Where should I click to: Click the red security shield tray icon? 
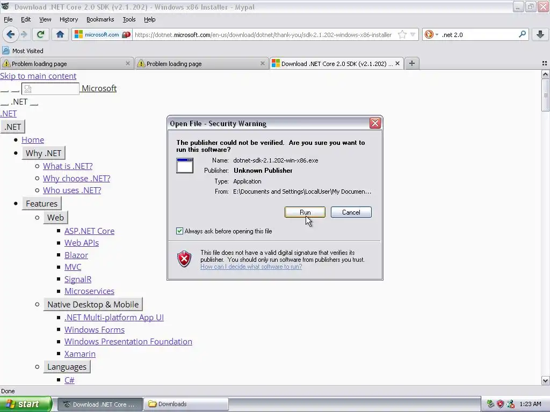(500, 404)
